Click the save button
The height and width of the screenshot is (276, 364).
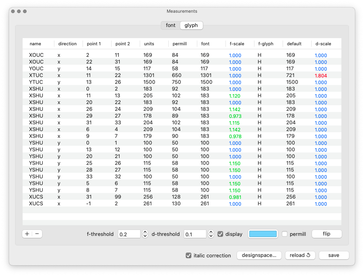pyautogui.click(x=333, y=255)
